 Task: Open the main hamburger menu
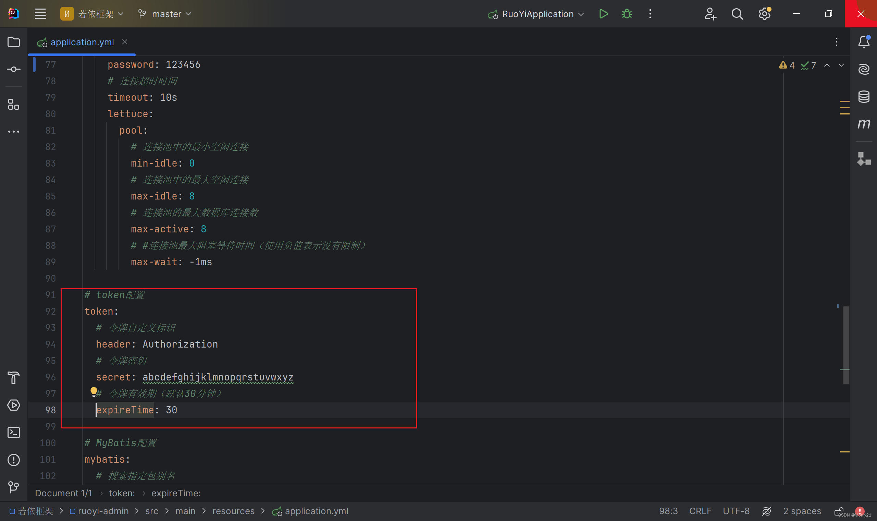coord(40,14)
